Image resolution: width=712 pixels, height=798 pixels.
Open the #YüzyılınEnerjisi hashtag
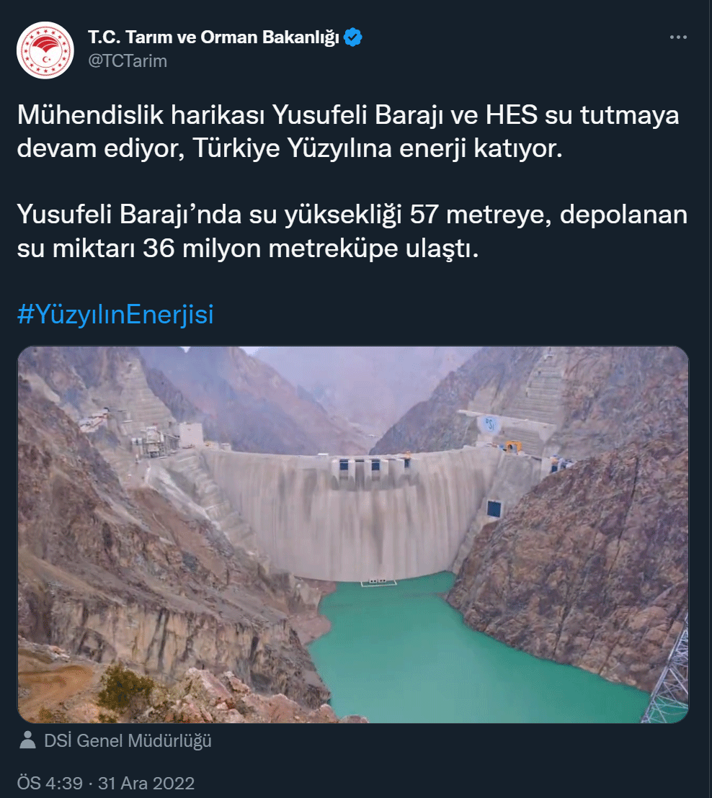click(115, 314)
